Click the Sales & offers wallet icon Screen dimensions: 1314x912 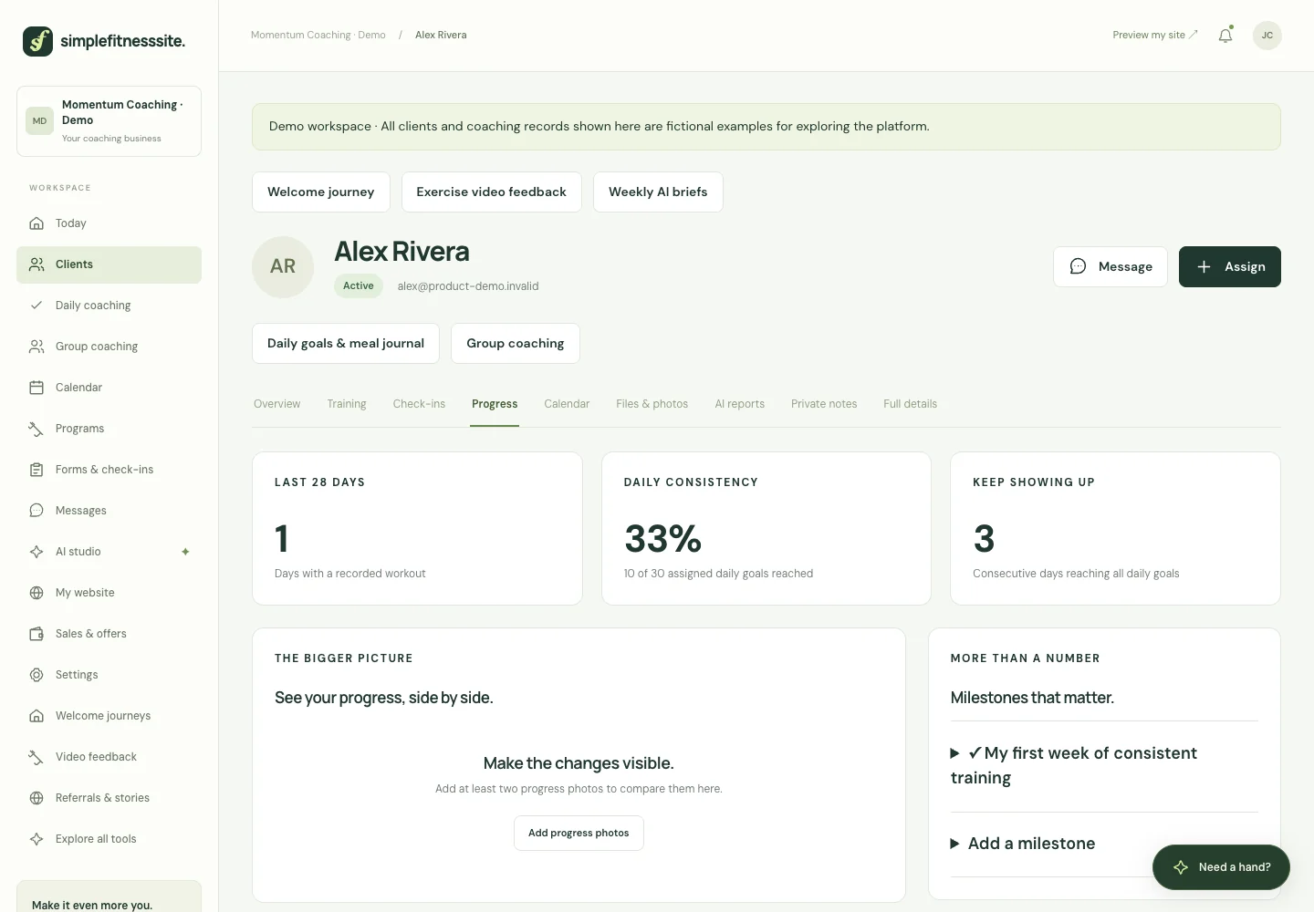click(x=36, y=634)
